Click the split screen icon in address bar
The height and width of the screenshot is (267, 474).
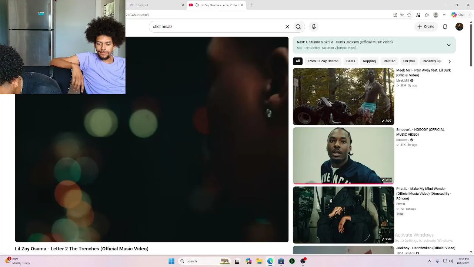coord(395,15)
